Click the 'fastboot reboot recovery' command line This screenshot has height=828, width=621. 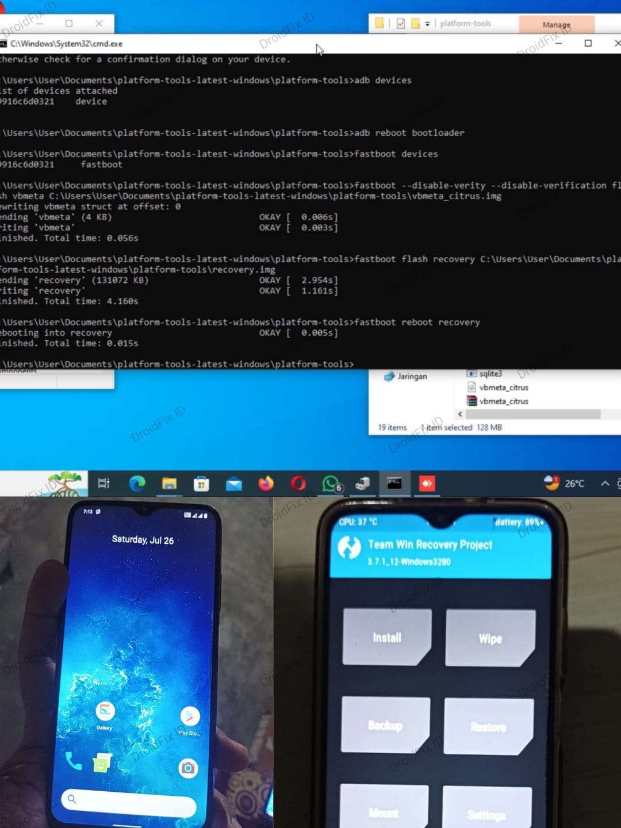(240, 323)
